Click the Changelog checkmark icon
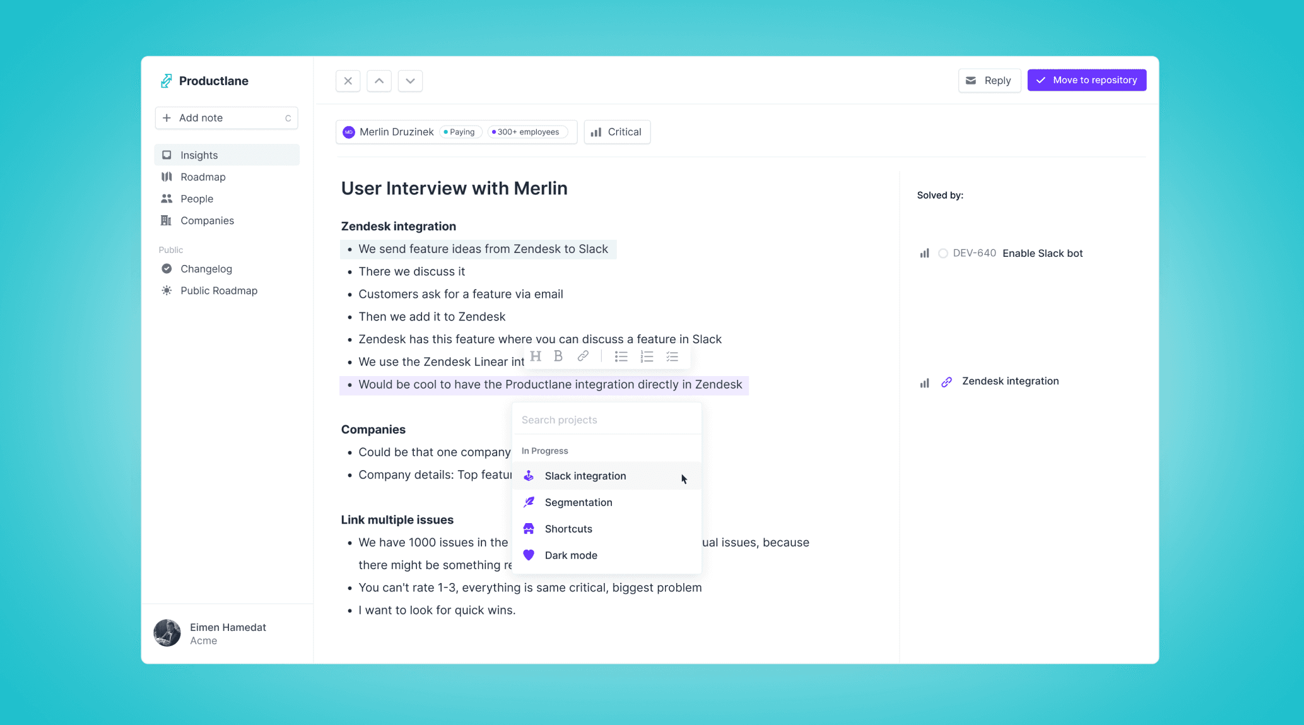Image resolution: width=1304 pixels, height=725 pixels. point(167,269)
